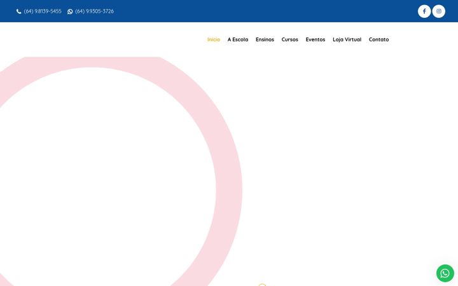Image resolution: width=458 pixels, height=286 pixels.
Task: Click the WhatsApp icon beside (64) 9.9305-3726
Action: [70, 11]
